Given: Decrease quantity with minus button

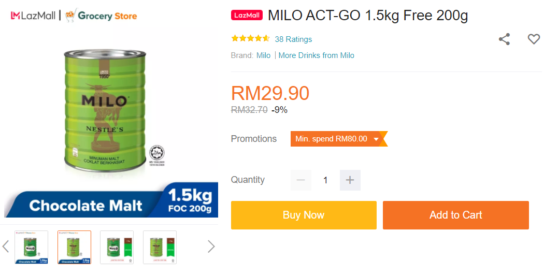Looking at the screenshot, I should [x=301, y=180].
